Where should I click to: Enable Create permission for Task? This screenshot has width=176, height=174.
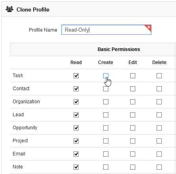point(106,76)
